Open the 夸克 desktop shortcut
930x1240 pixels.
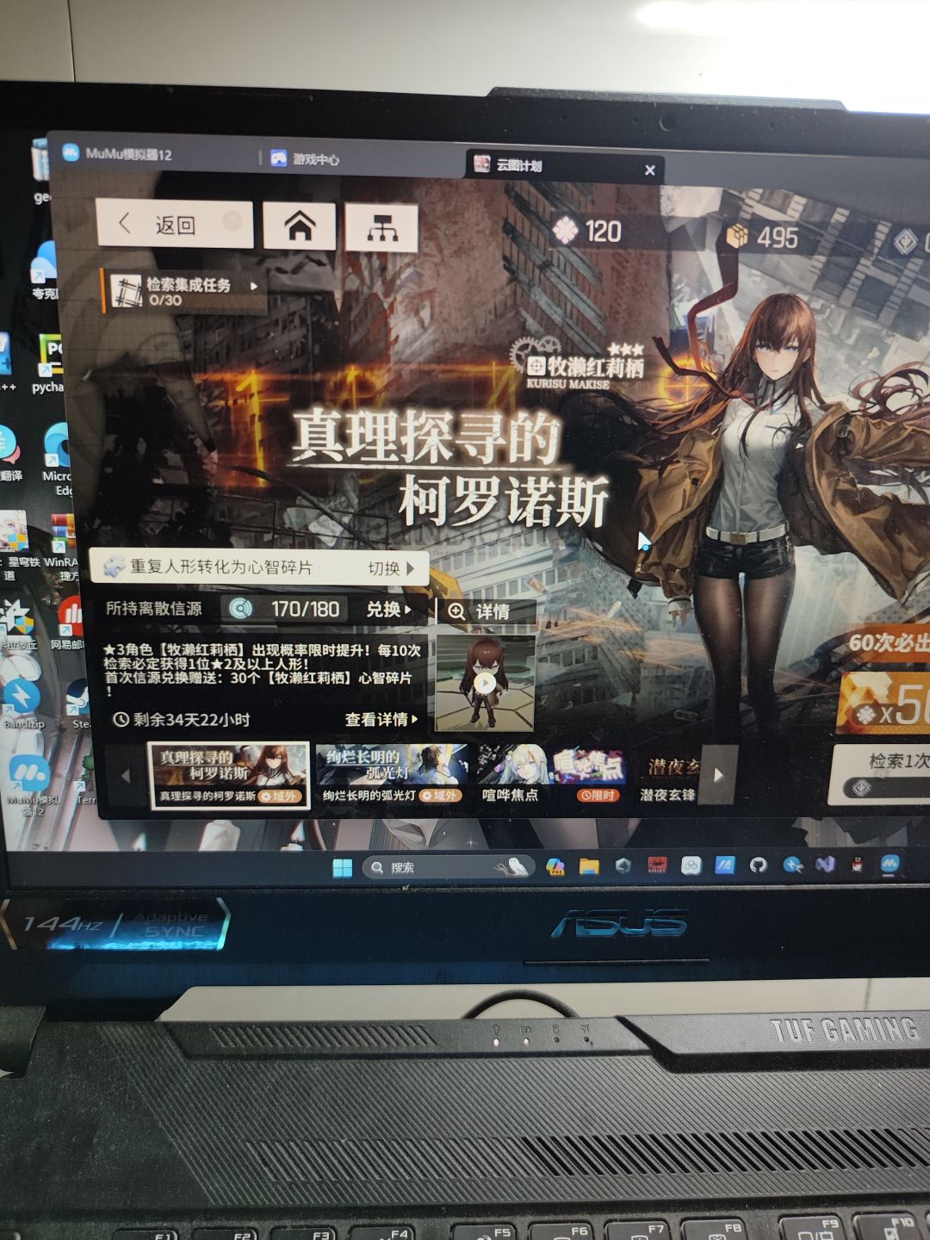(43, 270)
